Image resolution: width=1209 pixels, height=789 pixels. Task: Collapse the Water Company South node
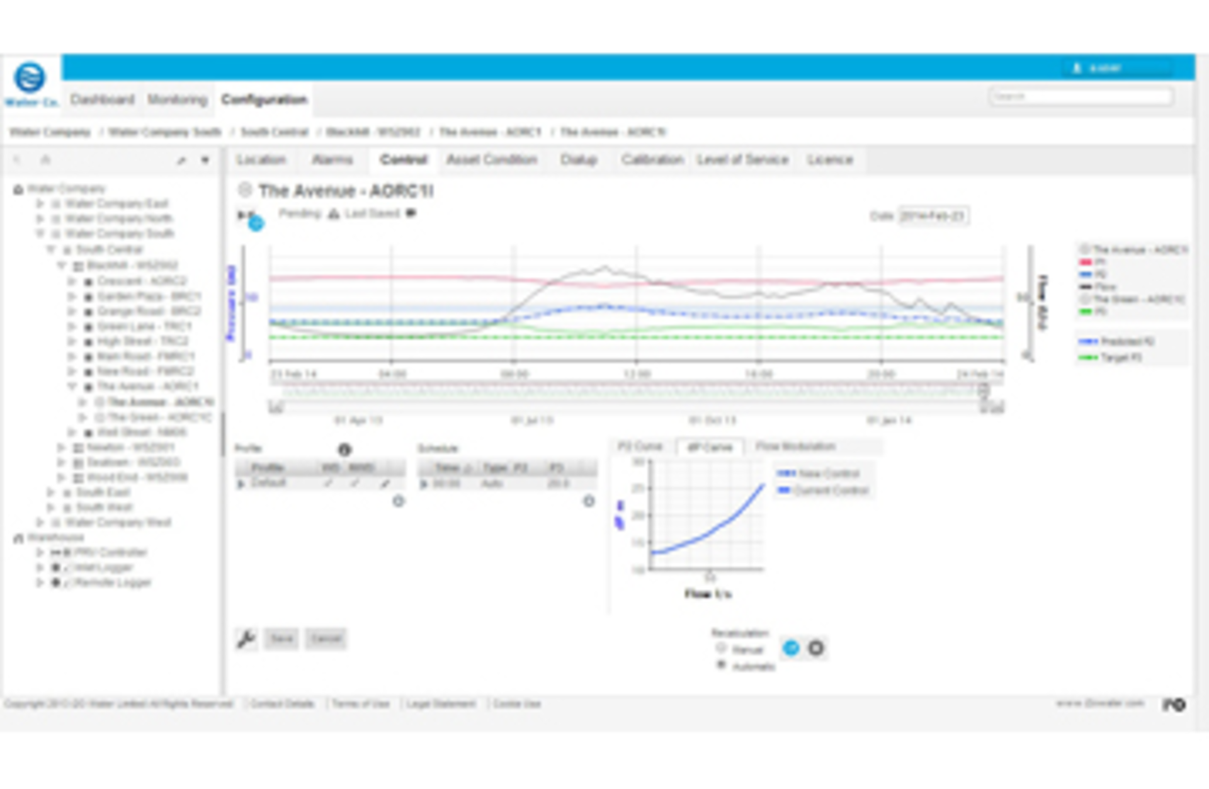(x=40, y=234)
